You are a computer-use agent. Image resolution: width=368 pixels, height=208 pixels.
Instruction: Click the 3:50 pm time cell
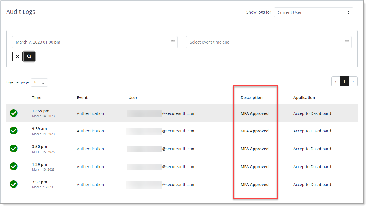(43, 149)
